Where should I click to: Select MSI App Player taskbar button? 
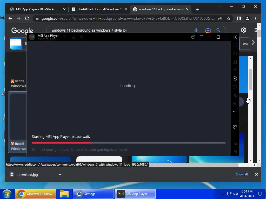(x=135, y=194)
